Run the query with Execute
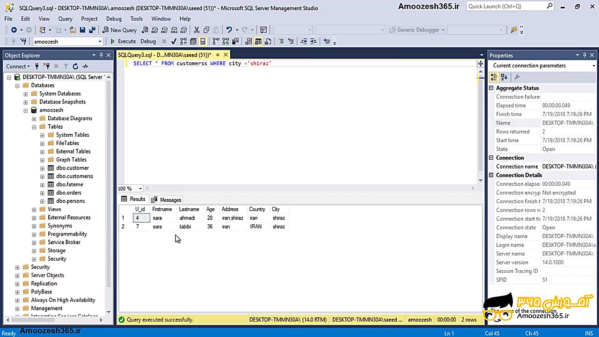The image size is (599, 337). 123,41
